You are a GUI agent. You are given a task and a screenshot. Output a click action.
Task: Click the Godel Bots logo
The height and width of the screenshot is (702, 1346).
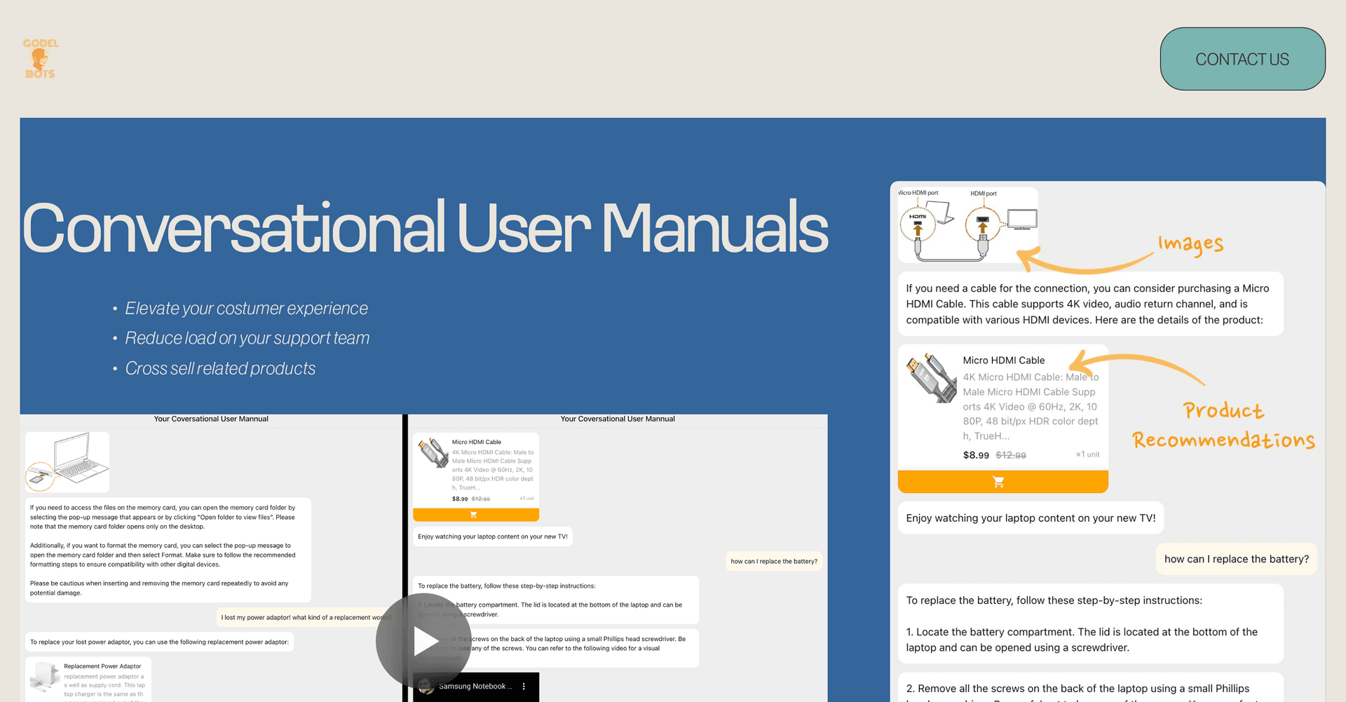(x=41, y=59)
